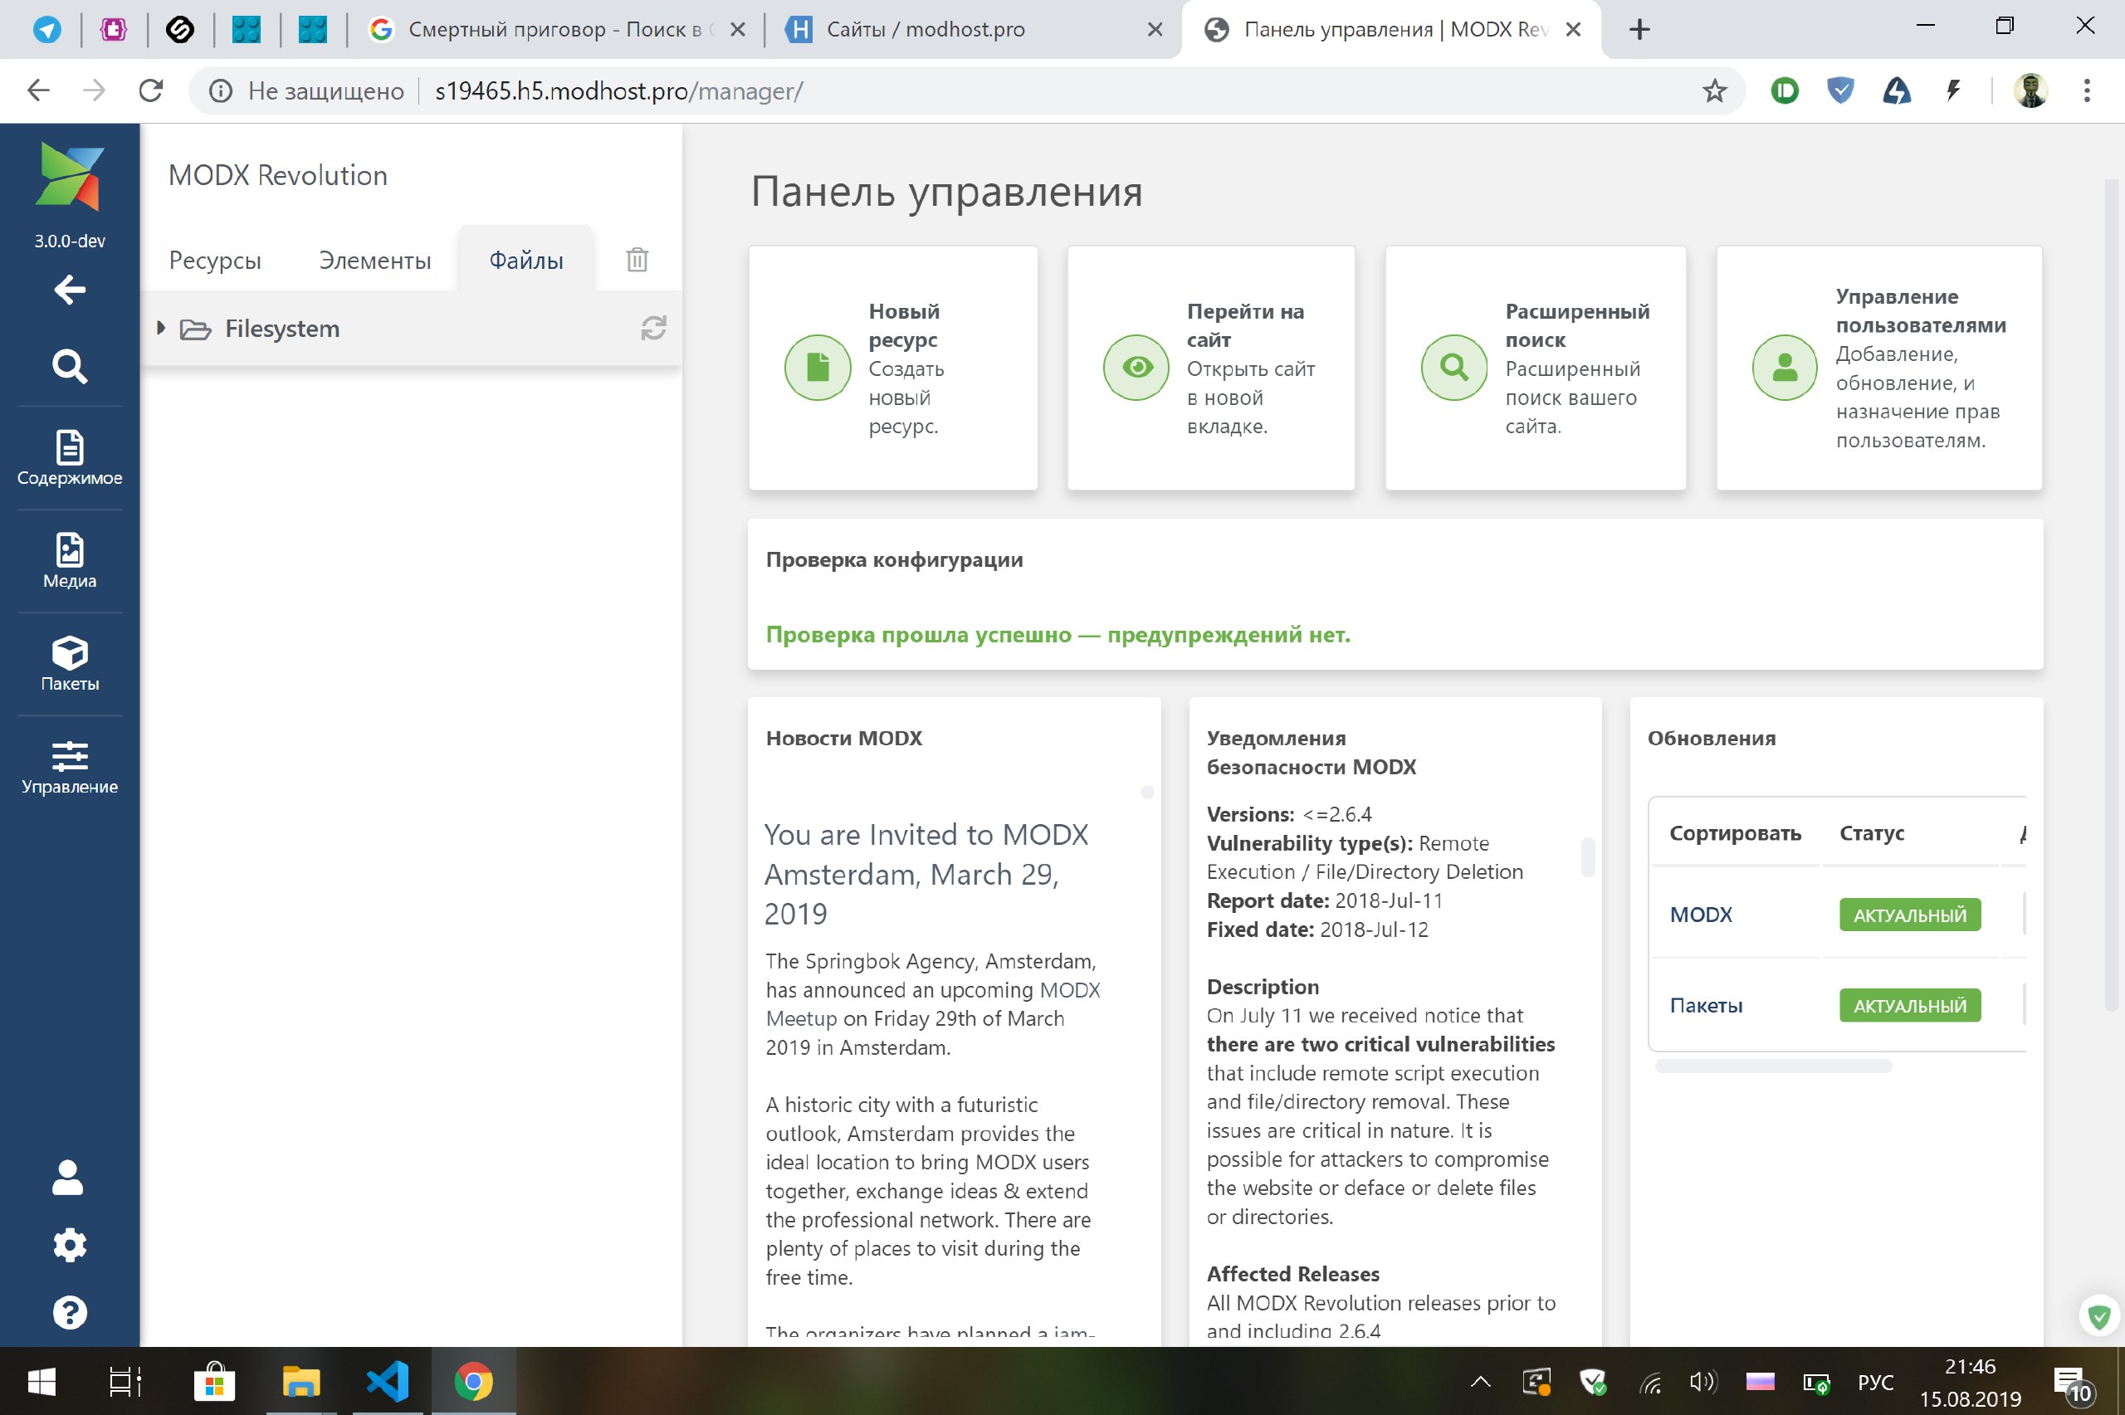Open Task View on the taskbar
The width and height of the screenshot is (2125, 1415).
[125, 1382]
